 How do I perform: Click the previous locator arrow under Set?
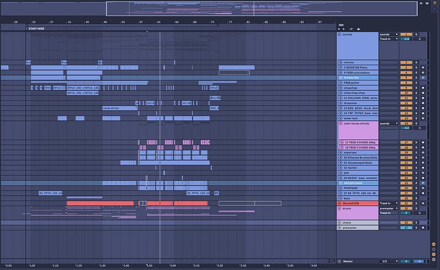(x=340, y=29)
